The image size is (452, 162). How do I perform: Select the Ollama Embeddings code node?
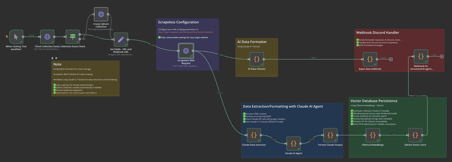pyautogui.click(x=373, y=135)
